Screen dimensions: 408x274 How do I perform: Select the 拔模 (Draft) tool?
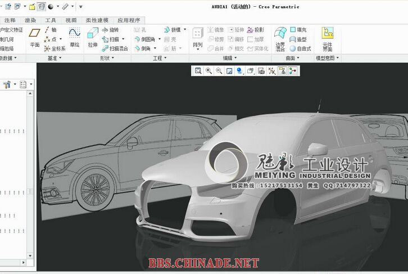(x=173, y=30)
